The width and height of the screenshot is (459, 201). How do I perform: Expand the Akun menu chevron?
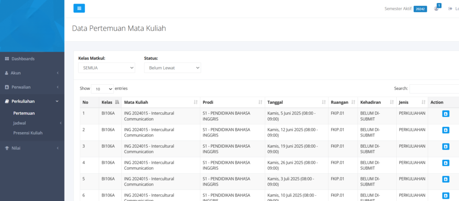click(x=58, y=73)
